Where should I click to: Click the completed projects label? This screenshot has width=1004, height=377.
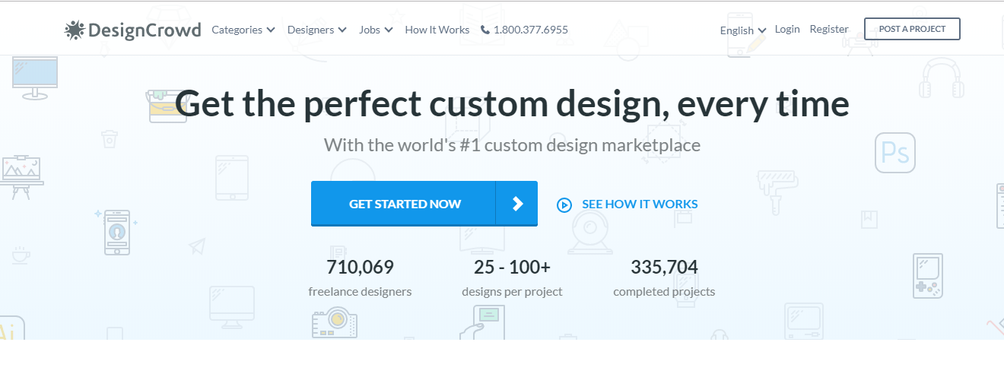[x=664, y=291]
